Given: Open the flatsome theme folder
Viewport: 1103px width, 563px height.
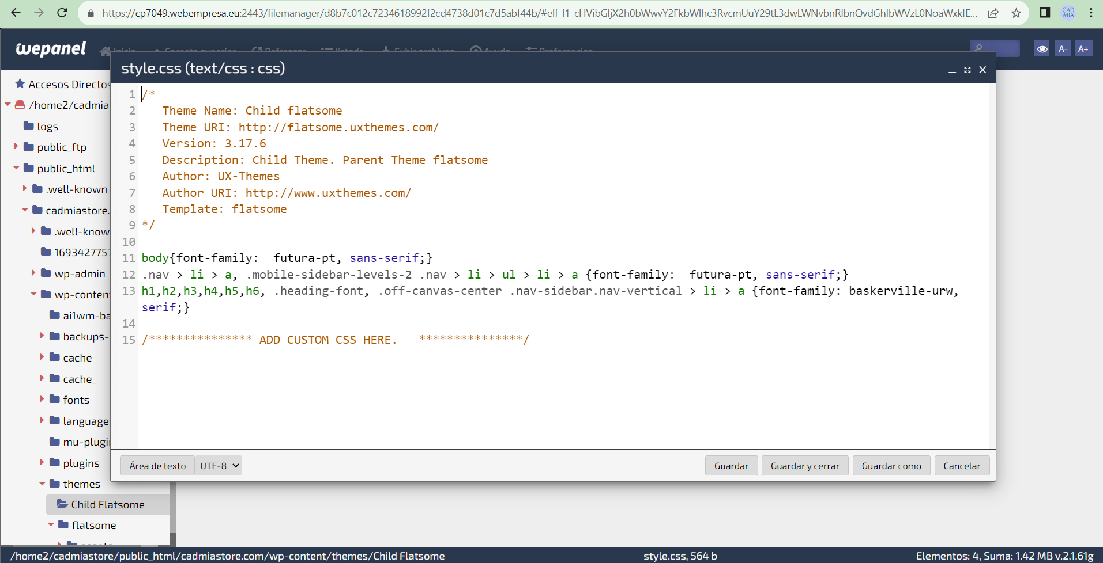Looking at the screenshot, I should click(x=94, y=525).
